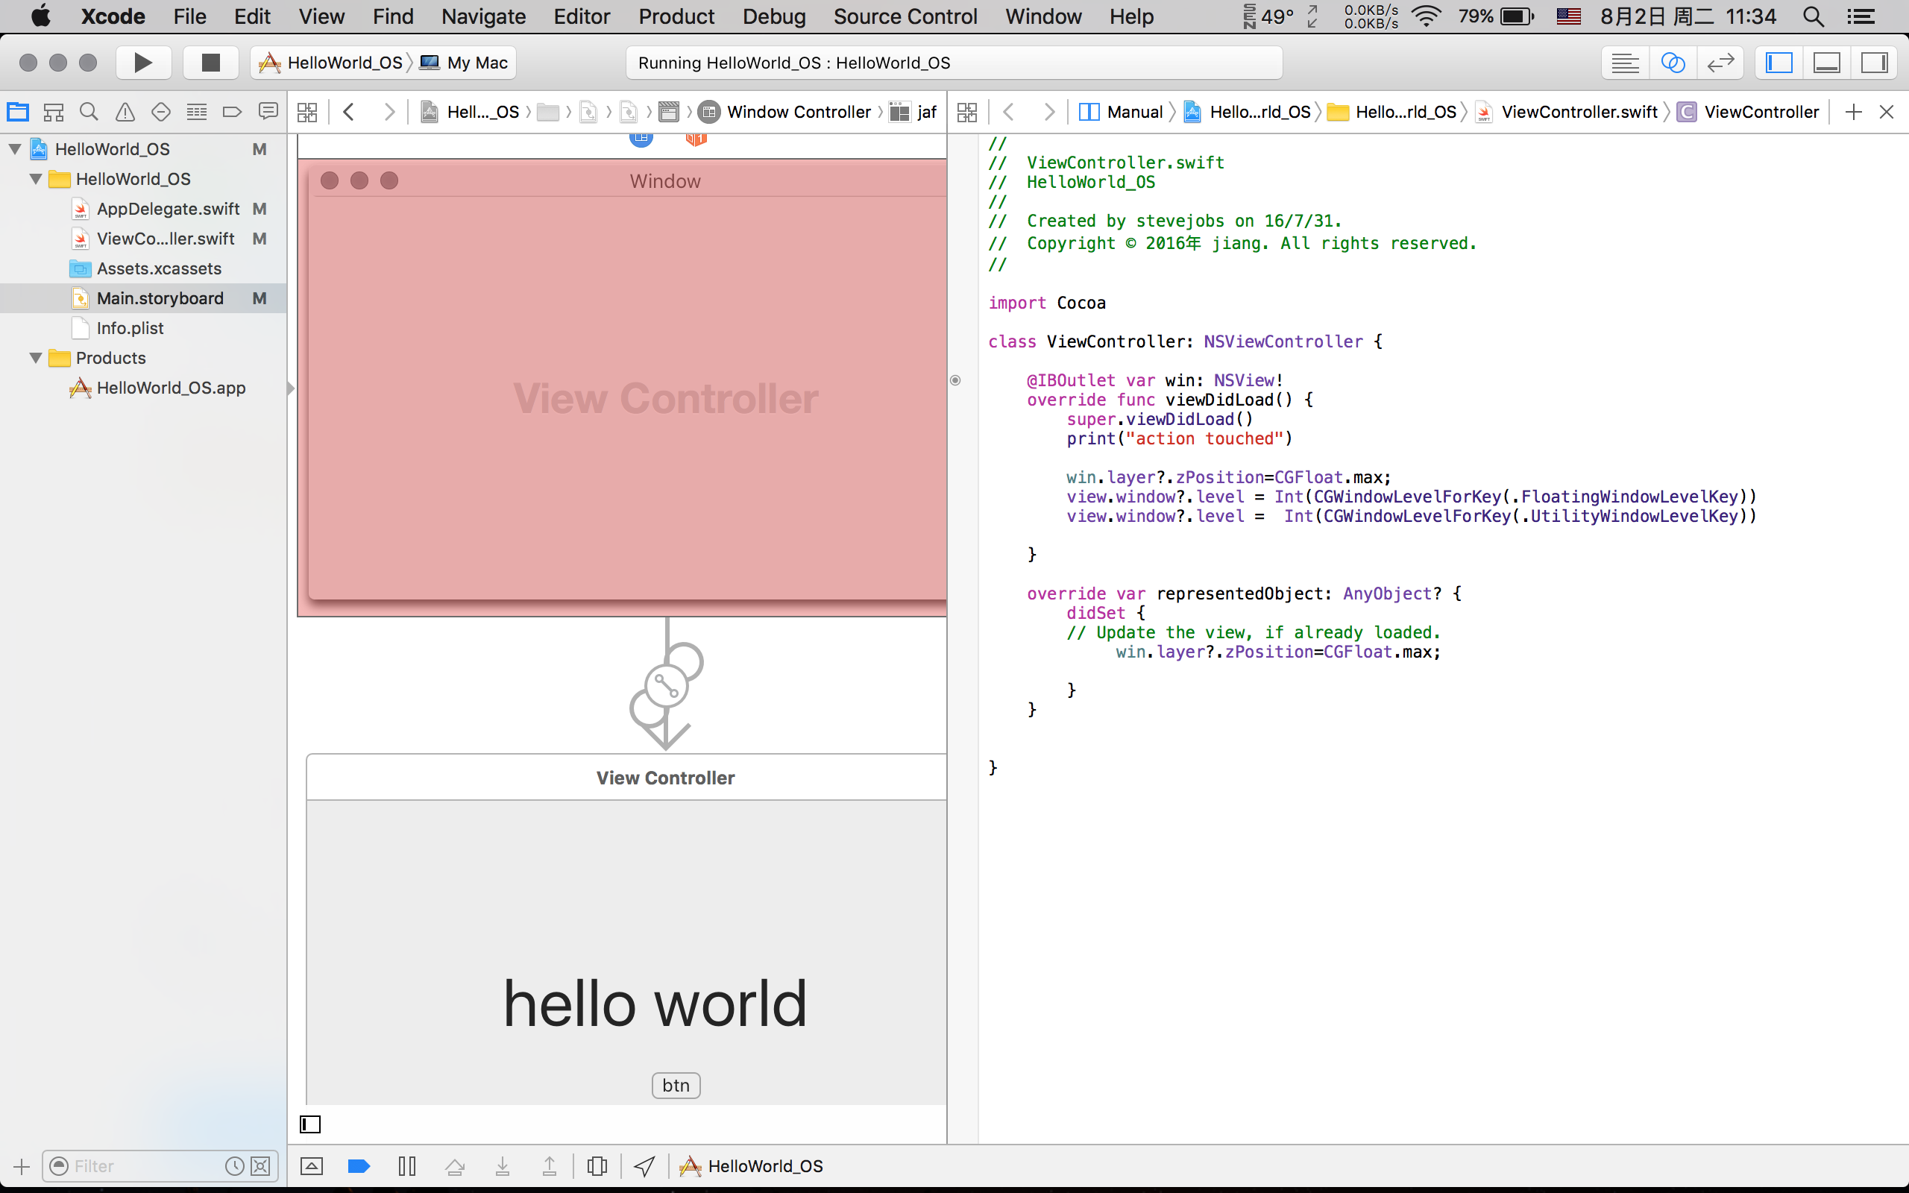Toggle the left Navigator panel visibility
The width and height of the screenshot is (1909, 1193).
point(1779,63)
